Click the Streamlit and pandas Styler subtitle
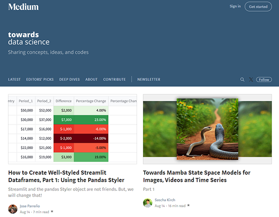279x217 pixels. (x=71, y=192)
